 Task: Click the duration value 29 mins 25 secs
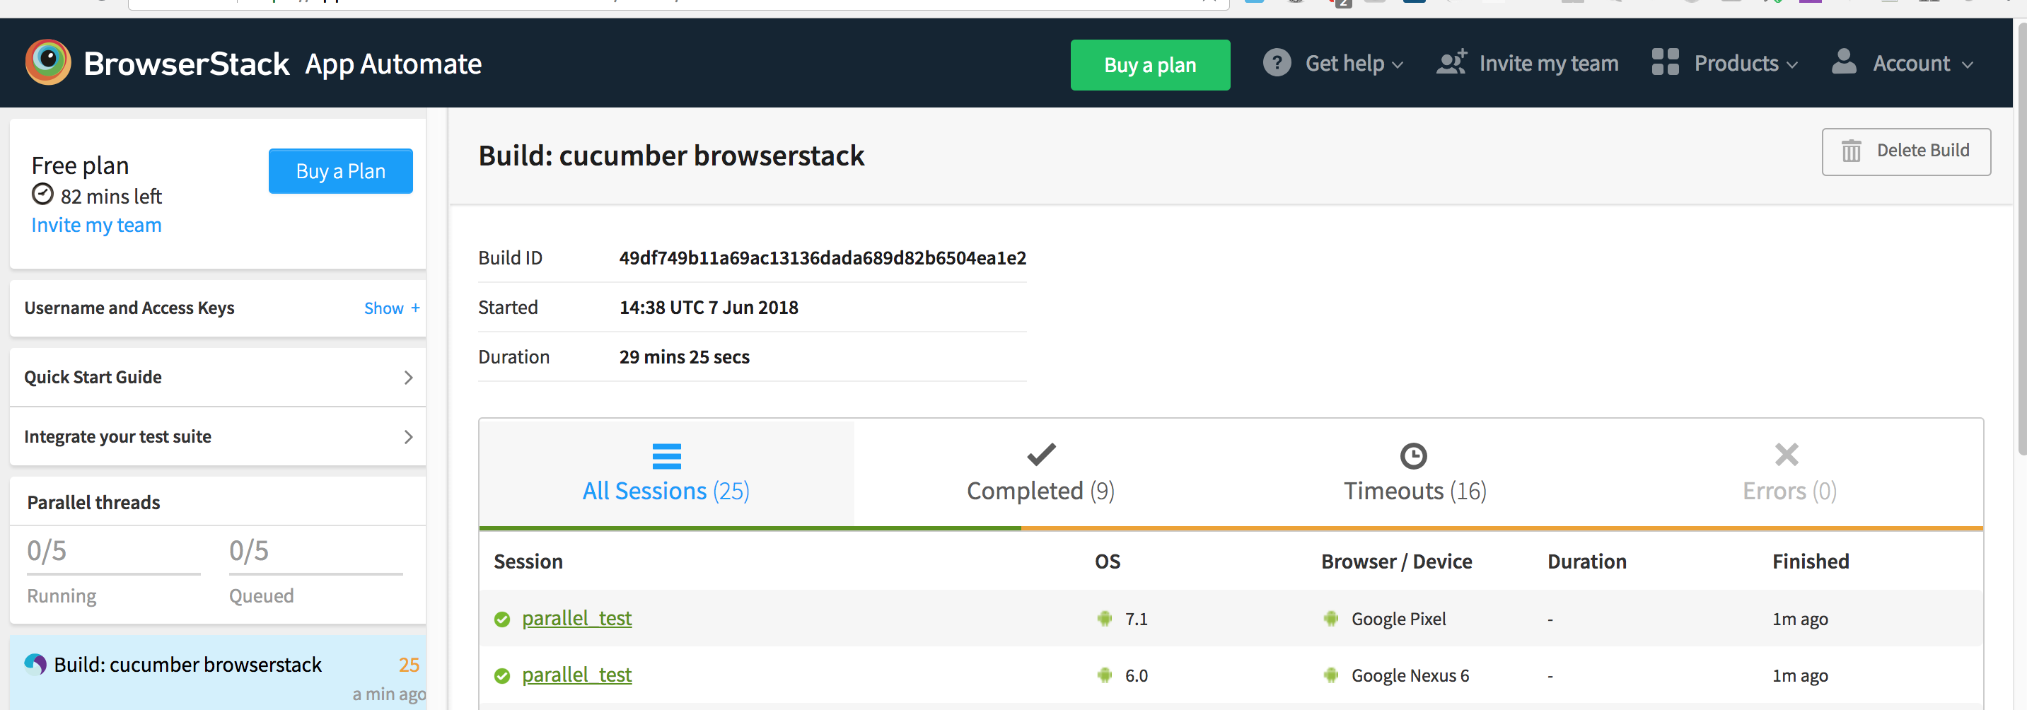tap(684, 357)
